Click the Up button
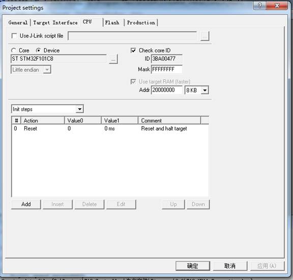This screenshot has width=293, height=280. [173, 204]
